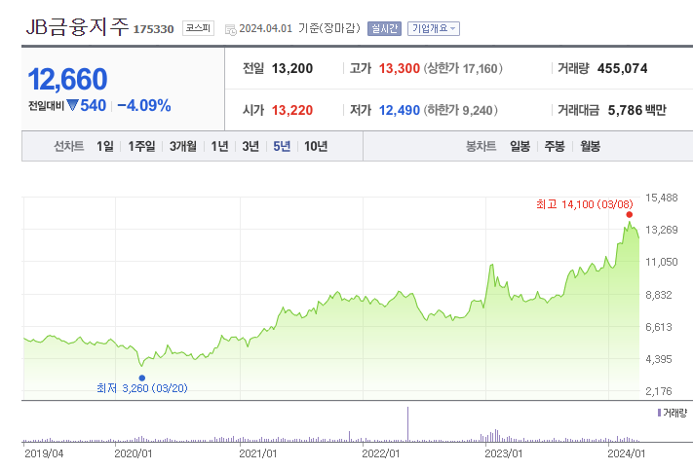Click the blue 최저 3,260 low marker
This screenshot has height=470, width=693.
click(x=142, y=378)
